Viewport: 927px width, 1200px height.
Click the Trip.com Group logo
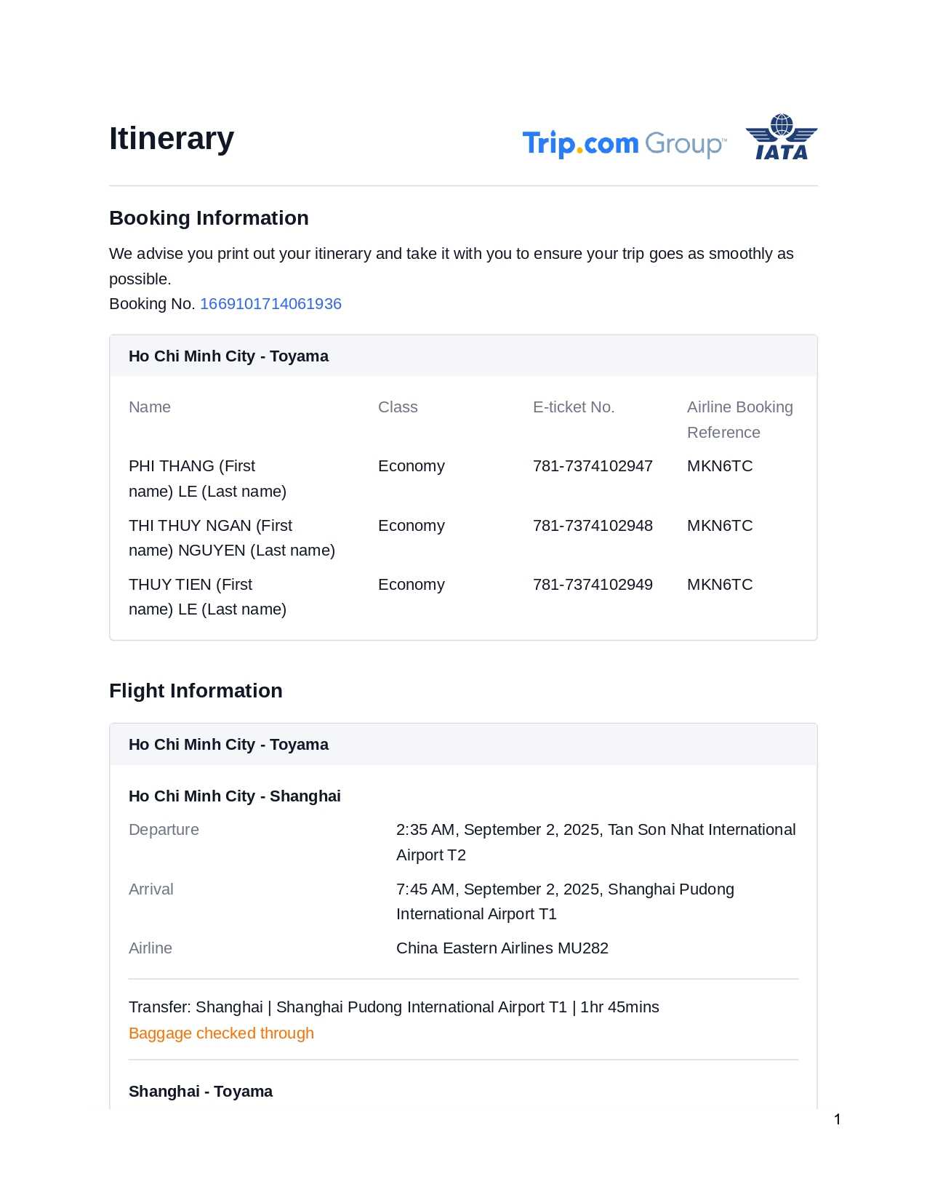coord(624,143)
